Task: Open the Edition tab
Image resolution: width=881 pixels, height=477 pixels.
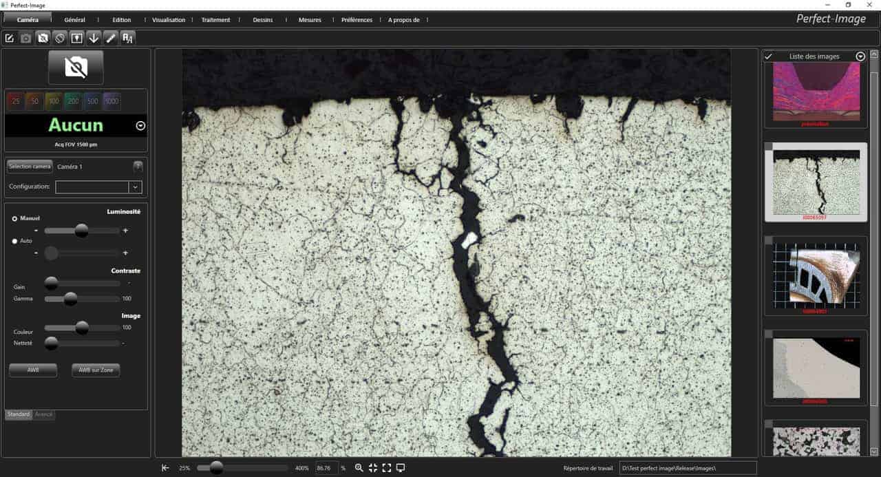Action: click(122, 20)
